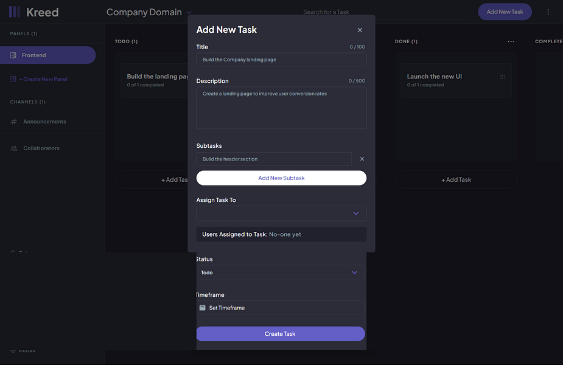Expand the Company Domain dropdown
Screen dimensions: 563x365
tap(189, 13)
